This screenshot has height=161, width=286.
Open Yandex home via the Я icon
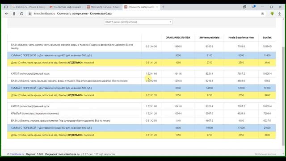(x=14, y=14)
